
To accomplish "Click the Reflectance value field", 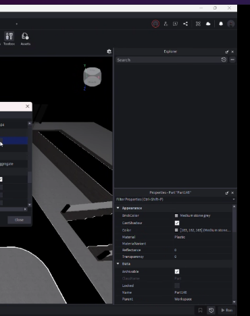I will point(203,250).
